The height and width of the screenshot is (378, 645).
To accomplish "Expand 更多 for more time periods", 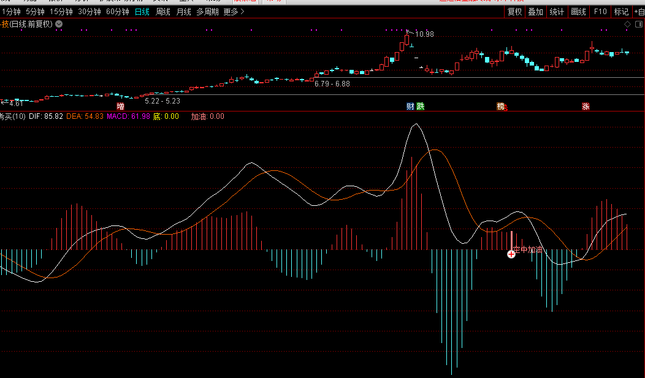I will [x=233, y=12].
